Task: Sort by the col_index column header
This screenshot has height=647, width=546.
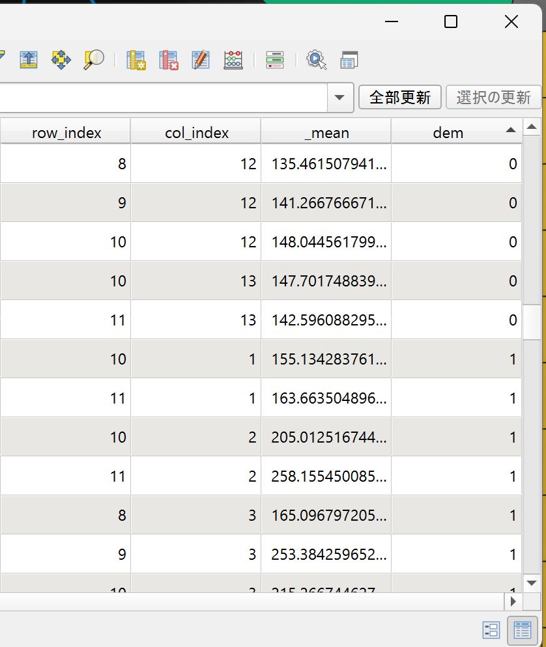Action: click(196, 133)
